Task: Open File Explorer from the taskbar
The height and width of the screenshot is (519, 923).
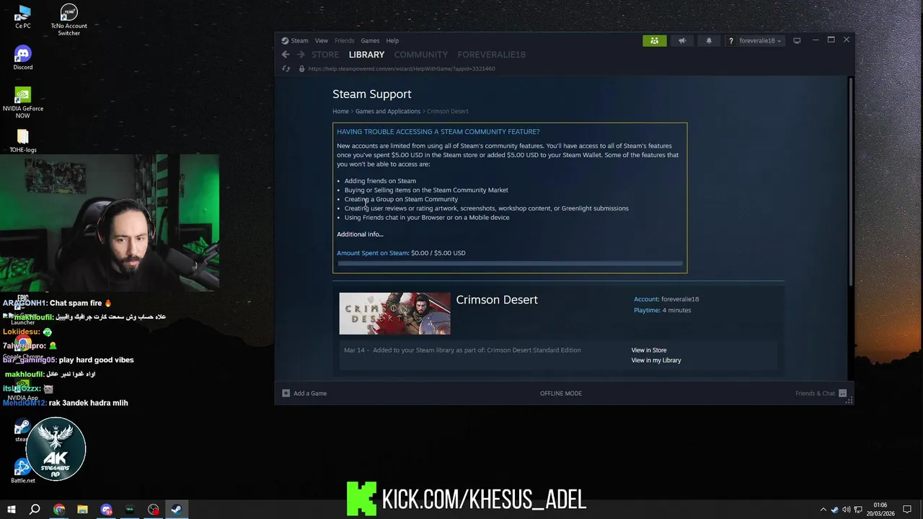Action: pos(82,510)
